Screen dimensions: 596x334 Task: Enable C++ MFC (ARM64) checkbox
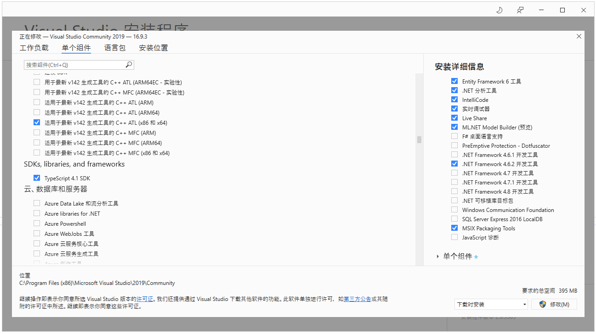point(37,143)
